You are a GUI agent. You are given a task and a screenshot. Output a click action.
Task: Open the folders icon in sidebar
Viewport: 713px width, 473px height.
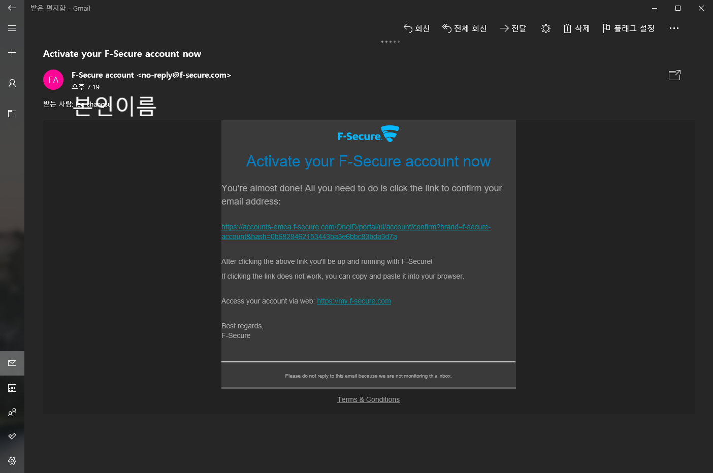click(12, 114)
